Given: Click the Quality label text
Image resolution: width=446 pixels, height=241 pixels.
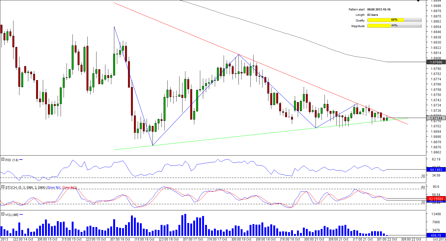Looking at the screenshot, I should point(360,20).
